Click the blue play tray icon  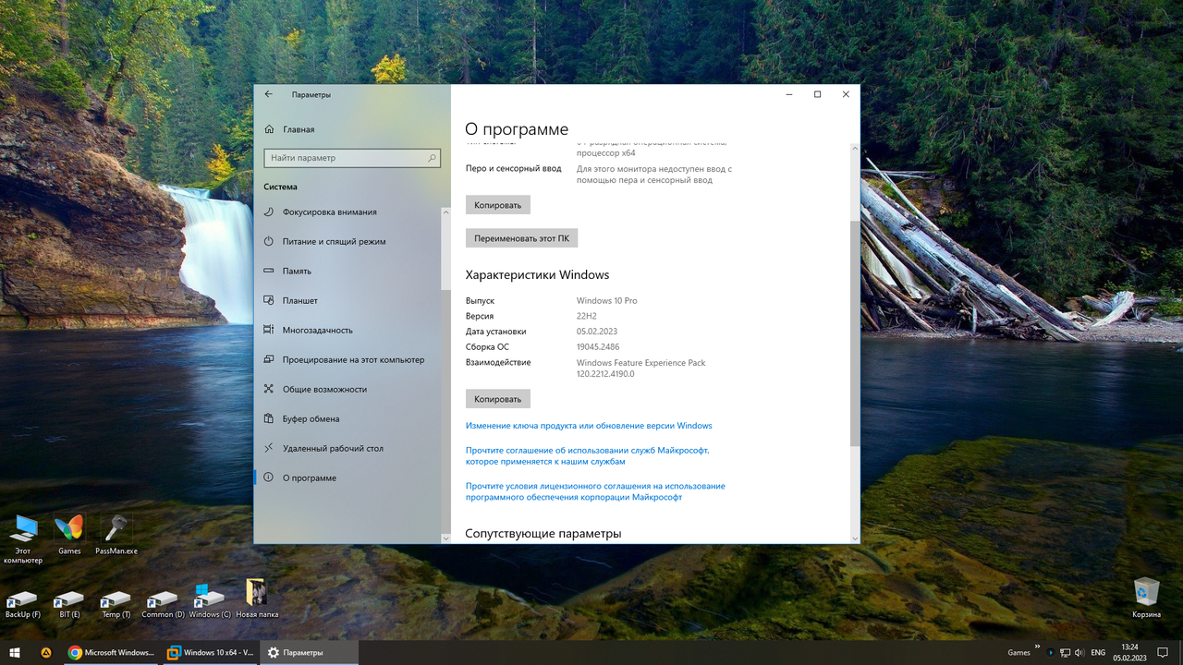coord(1051,653)
